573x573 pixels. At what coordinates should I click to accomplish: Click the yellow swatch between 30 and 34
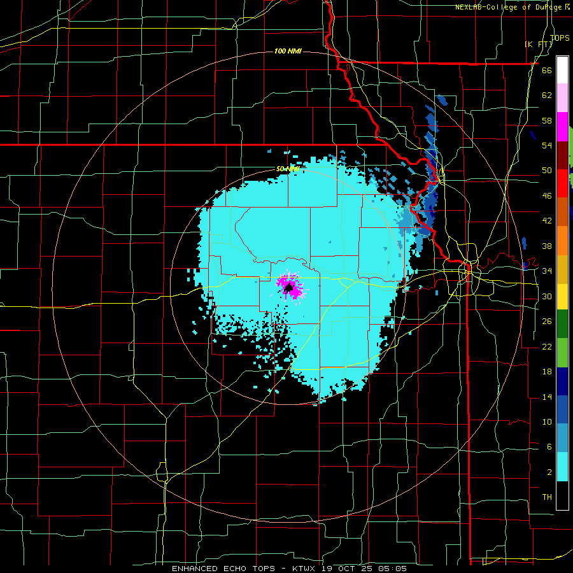point(562,297)
